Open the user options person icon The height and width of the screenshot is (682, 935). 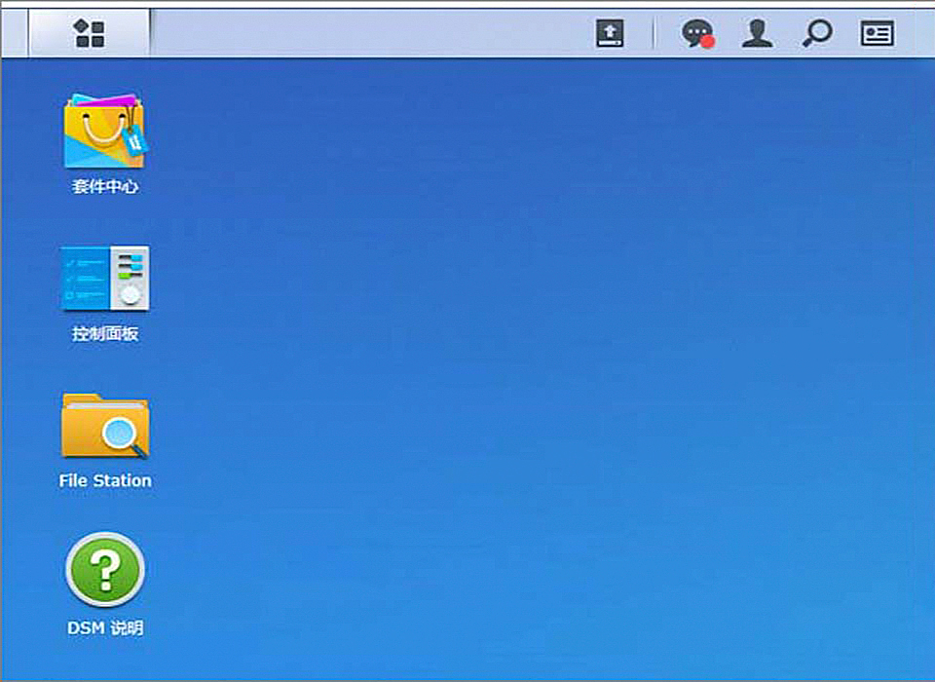pyautogui.click(x=757, y=34)
